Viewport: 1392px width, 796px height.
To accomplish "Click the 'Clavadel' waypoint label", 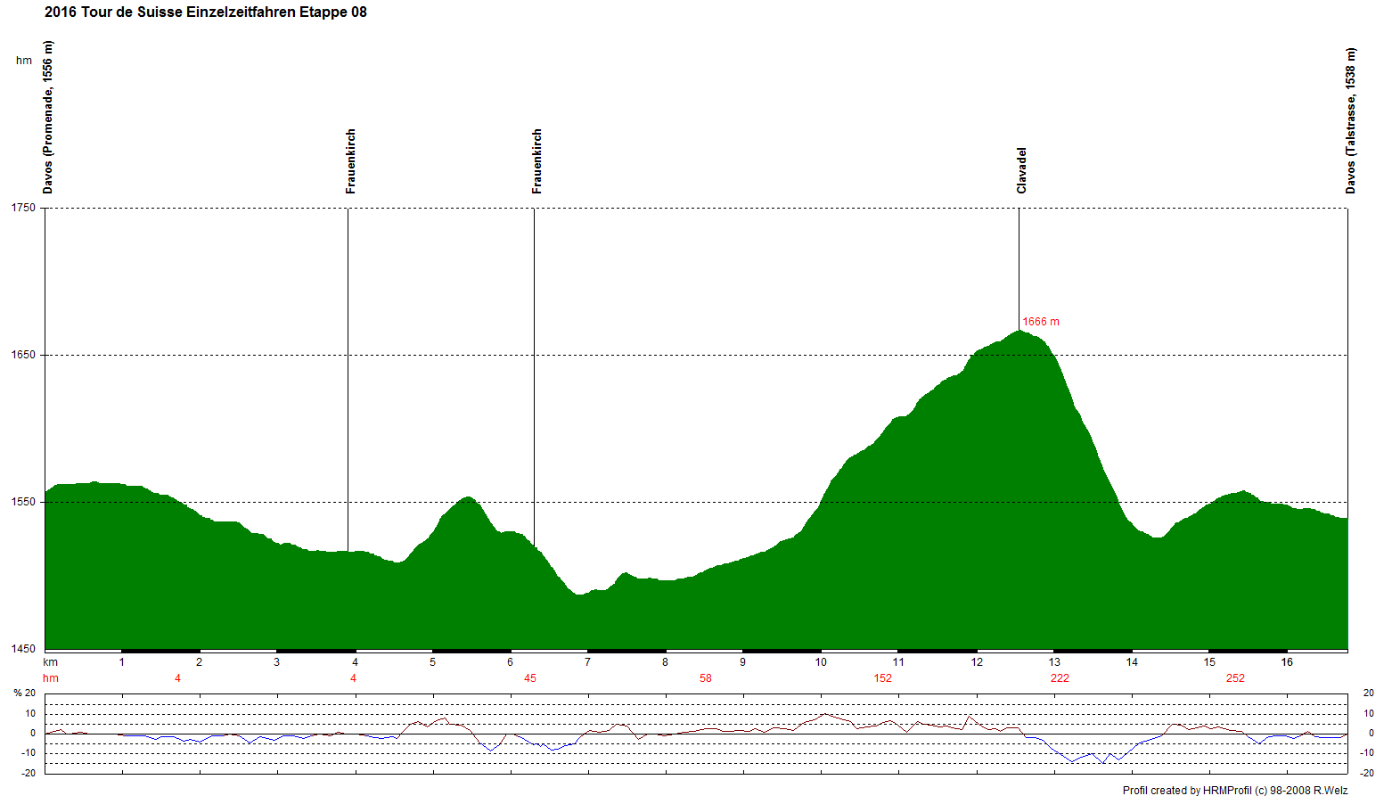I will (1022, 170).
